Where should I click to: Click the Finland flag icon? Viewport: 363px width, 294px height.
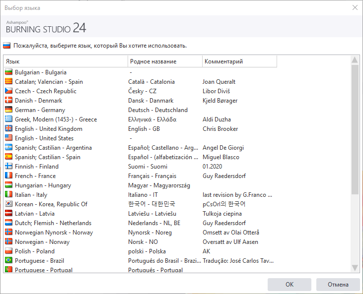point(8,167)
